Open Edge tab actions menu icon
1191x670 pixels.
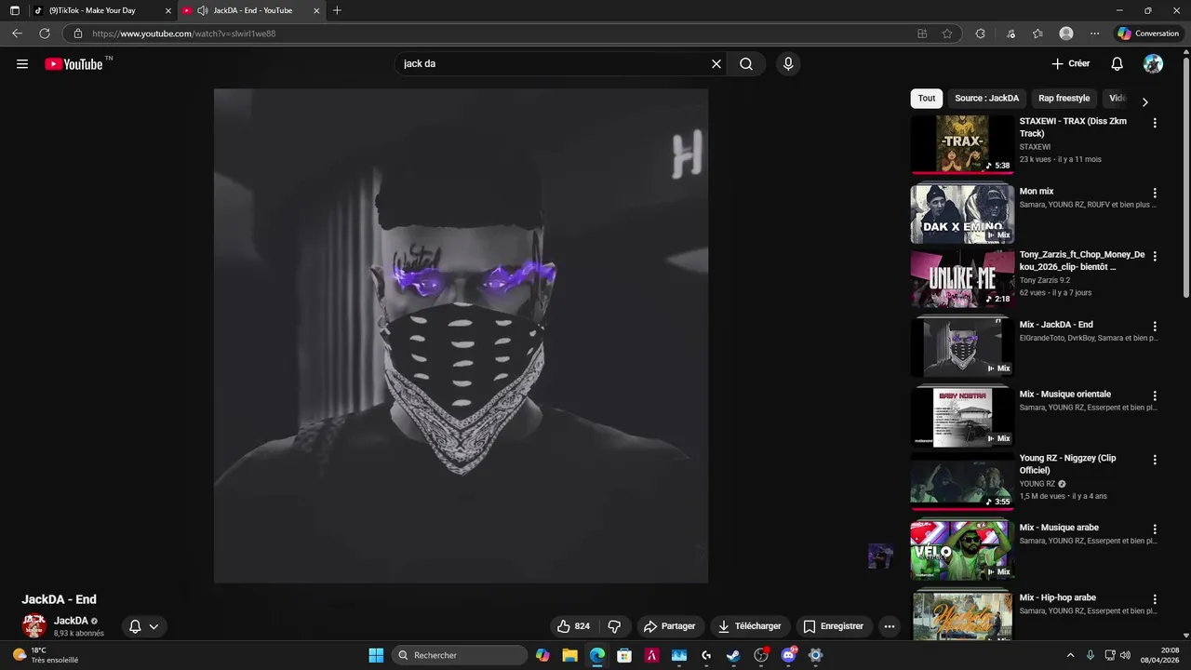point(15,10)
